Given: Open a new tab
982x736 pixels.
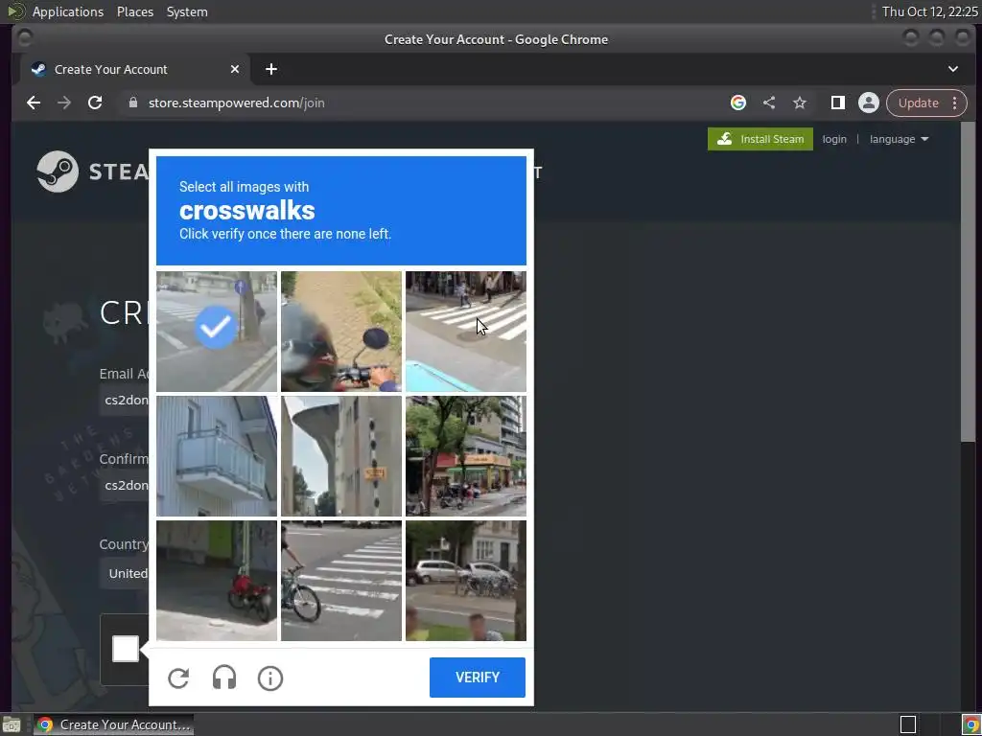Looking at the screenshot, I should click(271, 69).
